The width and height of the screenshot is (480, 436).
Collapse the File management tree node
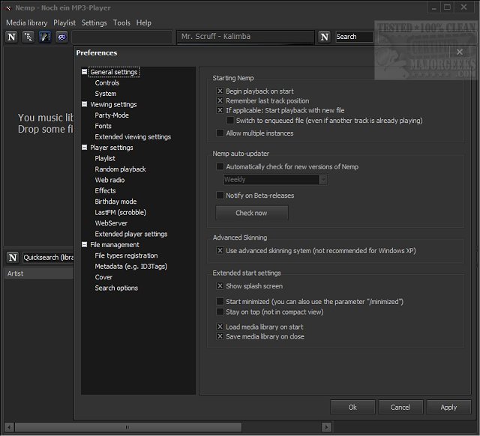click(x=85, y=245)
